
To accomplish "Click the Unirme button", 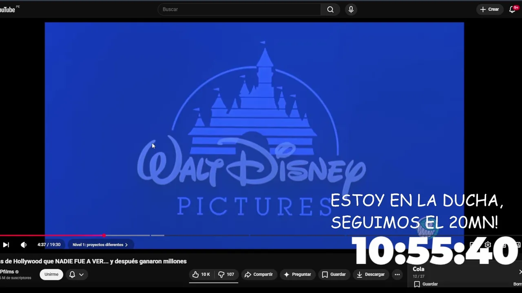I will [51, 274].
